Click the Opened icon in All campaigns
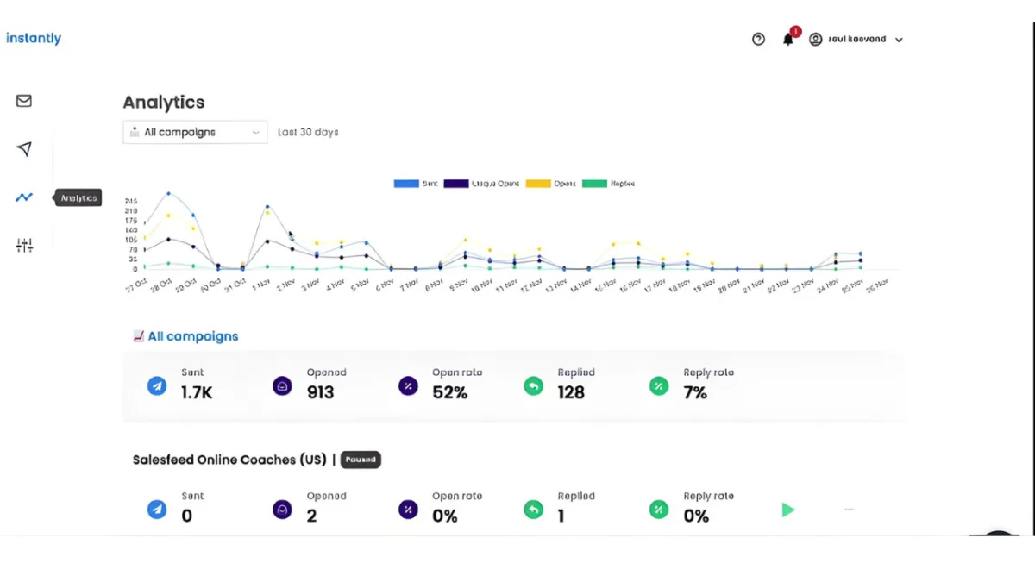1035x582 pixels. 282,385
